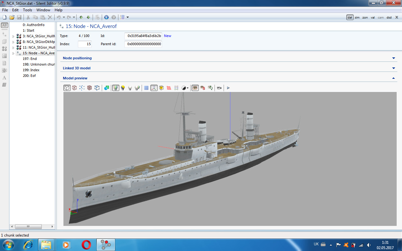Click the blue navigate back arrow
Screen dimensions: 402x251
tap(106, 17)
